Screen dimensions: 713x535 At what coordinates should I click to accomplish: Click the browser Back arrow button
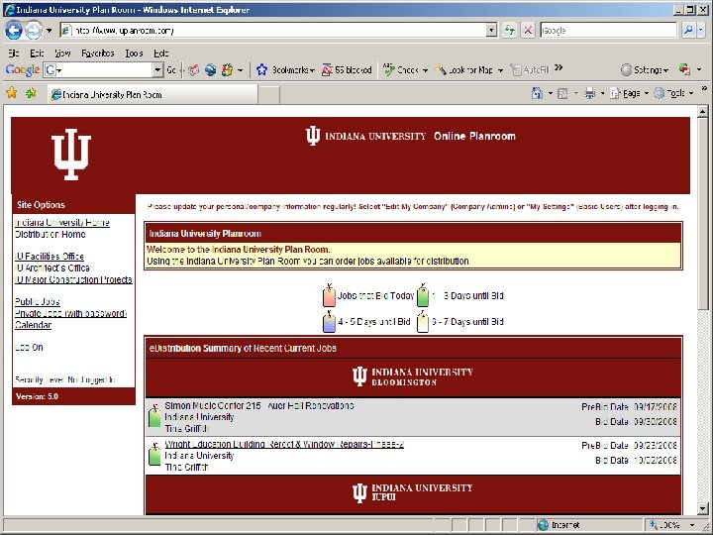tap(13, 31)
